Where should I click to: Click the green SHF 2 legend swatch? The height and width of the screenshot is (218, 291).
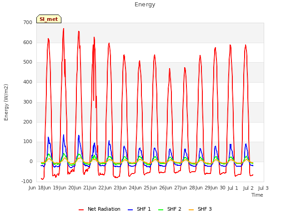coord(161,210)
